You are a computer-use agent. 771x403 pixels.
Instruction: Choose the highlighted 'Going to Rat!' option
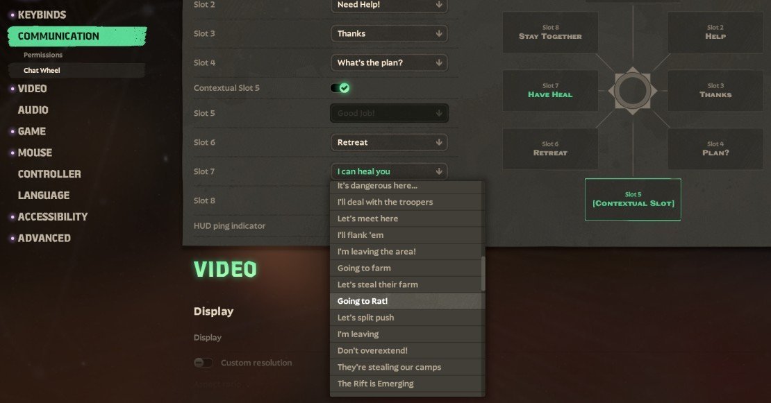406,302
